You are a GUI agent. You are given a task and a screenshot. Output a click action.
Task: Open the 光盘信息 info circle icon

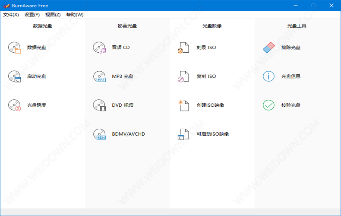tap(268, 76)
